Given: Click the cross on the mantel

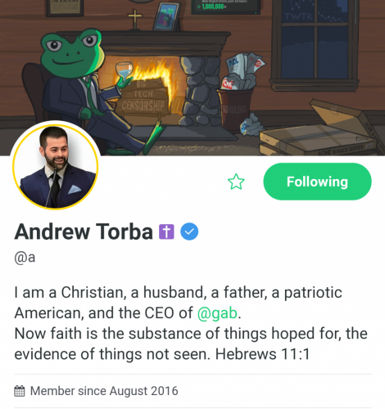Looking at the screenshot, I should pos(135,20).
